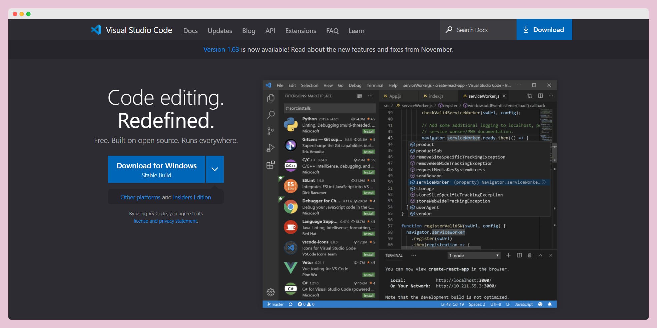Open the Other platforms link
This screenshot has width=657, height=328.
[x=140, y=197]
